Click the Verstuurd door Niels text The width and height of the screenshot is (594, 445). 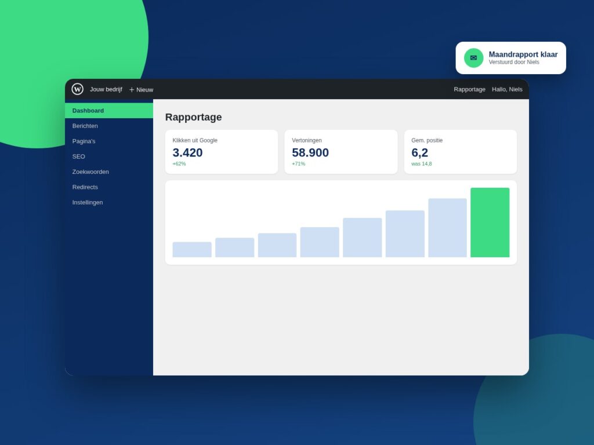514,62
